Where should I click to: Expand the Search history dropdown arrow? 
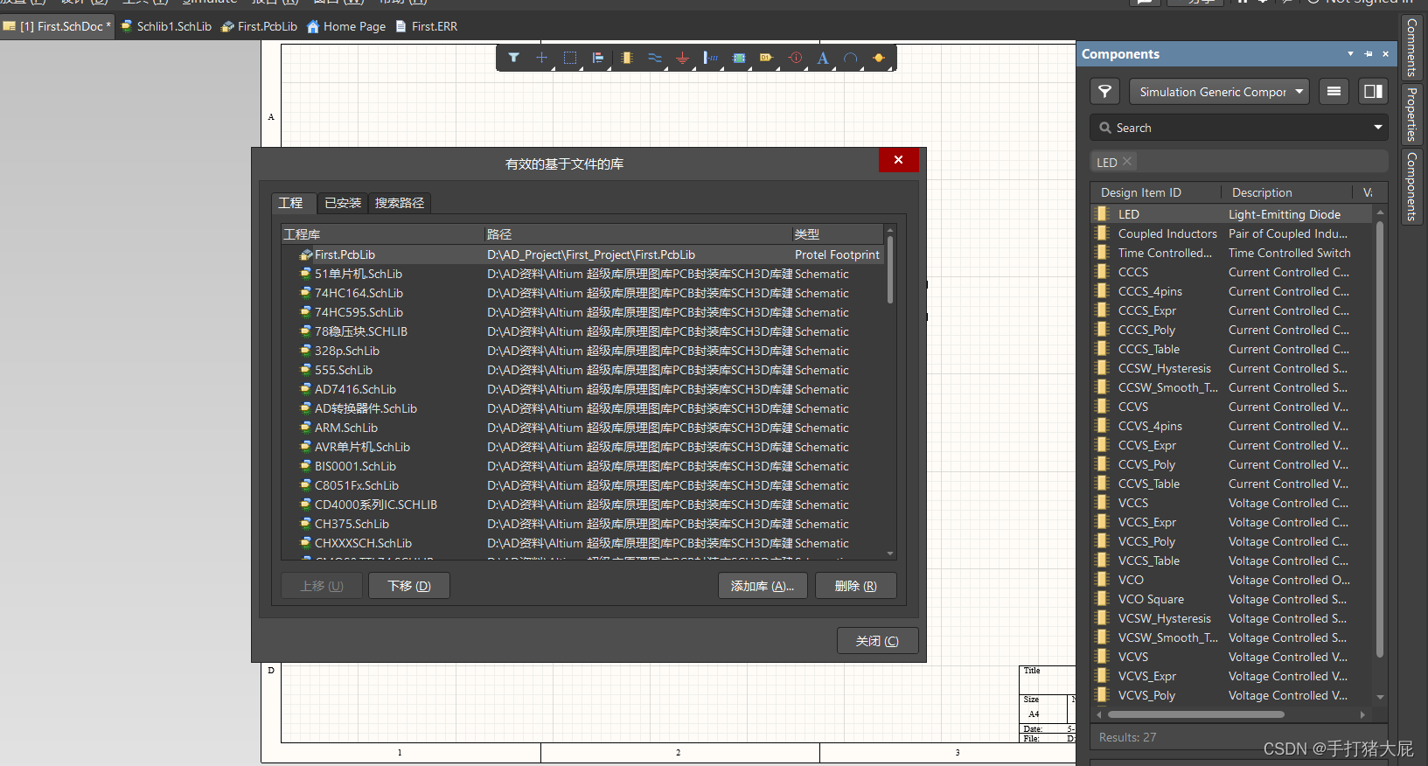tap(1378, 128)
